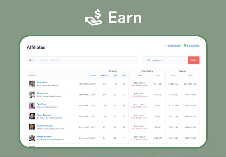Click the Add an affiliate link

pos(193,45)
